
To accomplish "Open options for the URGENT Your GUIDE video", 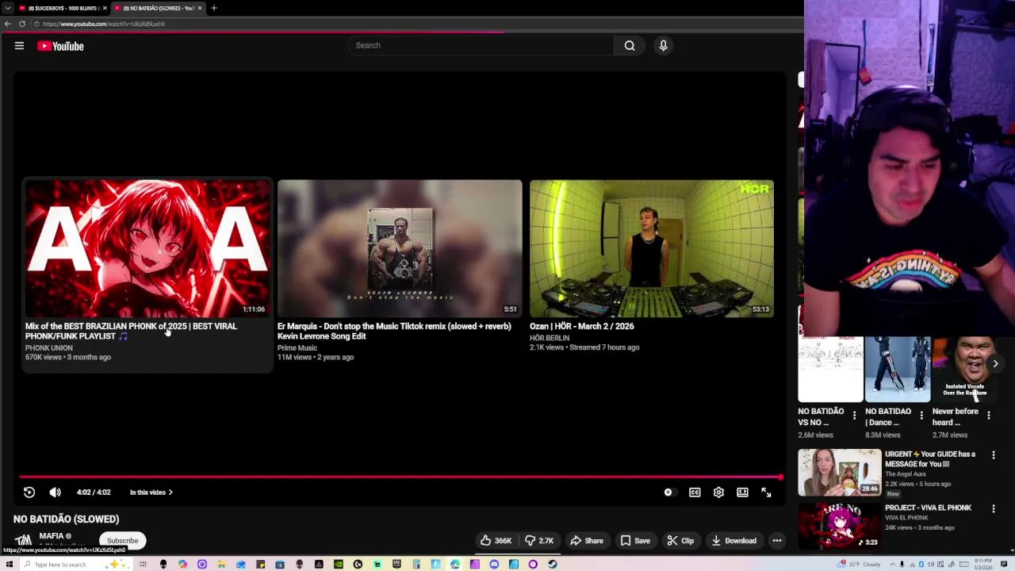I will (x=994, y=455).
